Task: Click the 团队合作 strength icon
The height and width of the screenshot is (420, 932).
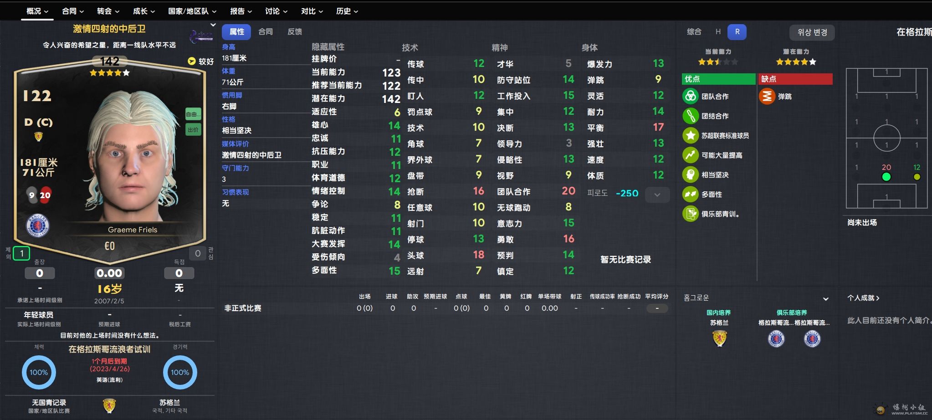Action: tap(691, 96)
